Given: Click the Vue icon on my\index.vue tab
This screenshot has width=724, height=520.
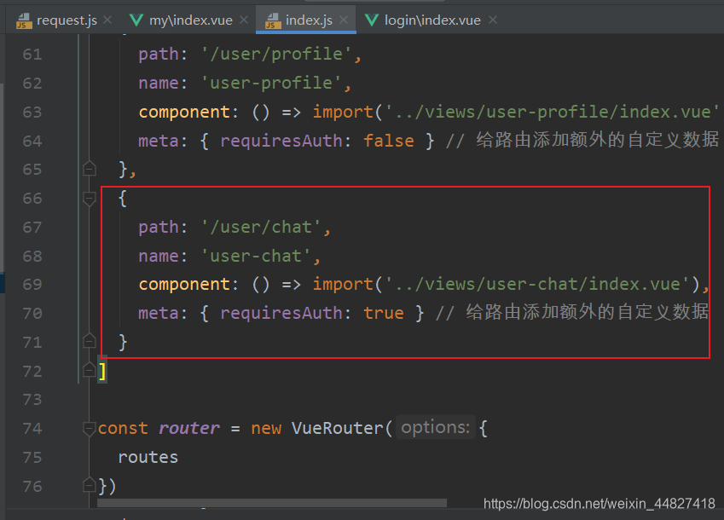Looking at the screenshot, I should tap(136, 20).
